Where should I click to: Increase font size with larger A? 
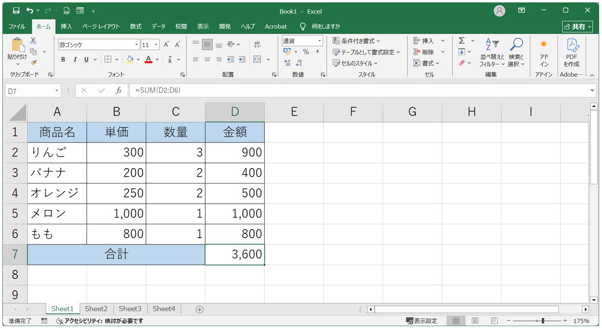click(166, 45)
